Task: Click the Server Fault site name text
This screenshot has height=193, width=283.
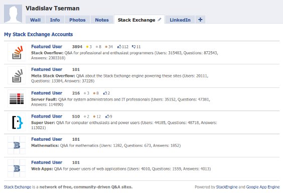Action: point(44,100)
